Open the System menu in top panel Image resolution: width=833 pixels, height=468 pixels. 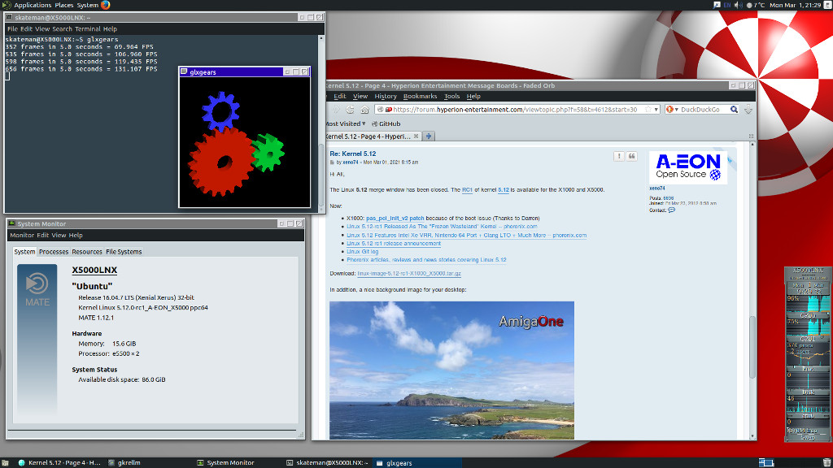point(88,5)
